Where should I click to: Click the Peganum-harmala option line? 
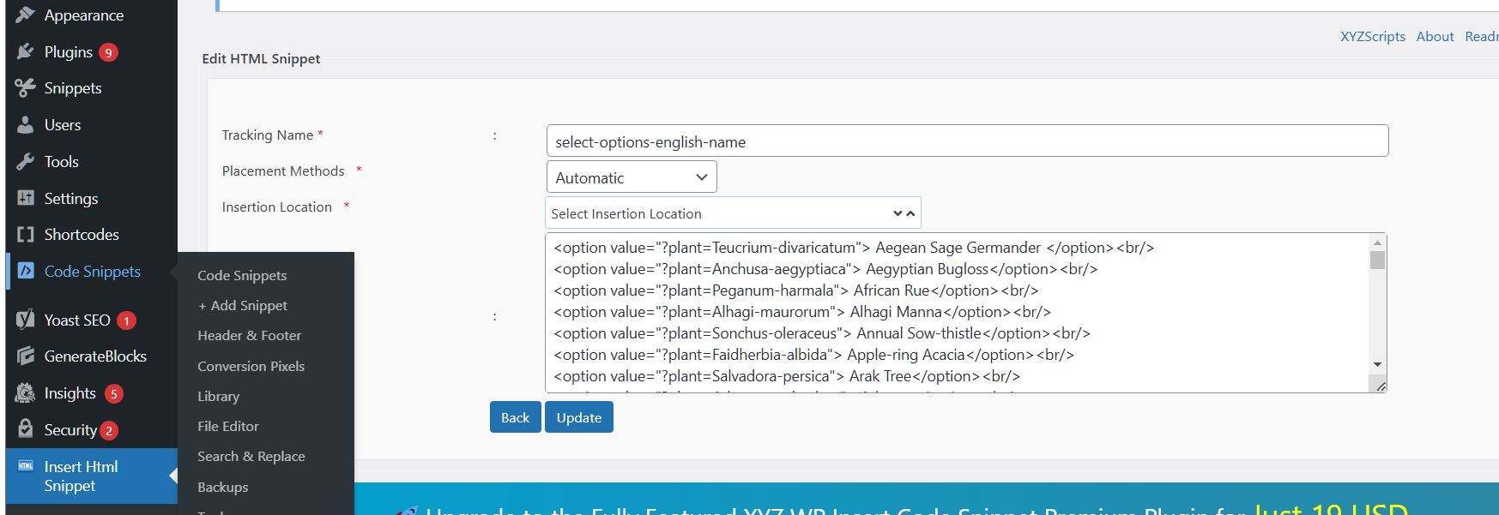coord(796,290)
